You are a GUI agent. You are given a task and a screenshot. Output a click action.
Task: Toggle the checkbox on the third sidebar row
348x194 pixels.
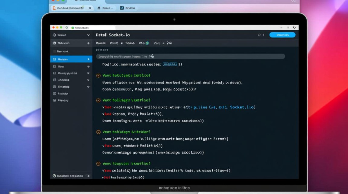pyautogui.click(x=54, y=51)
